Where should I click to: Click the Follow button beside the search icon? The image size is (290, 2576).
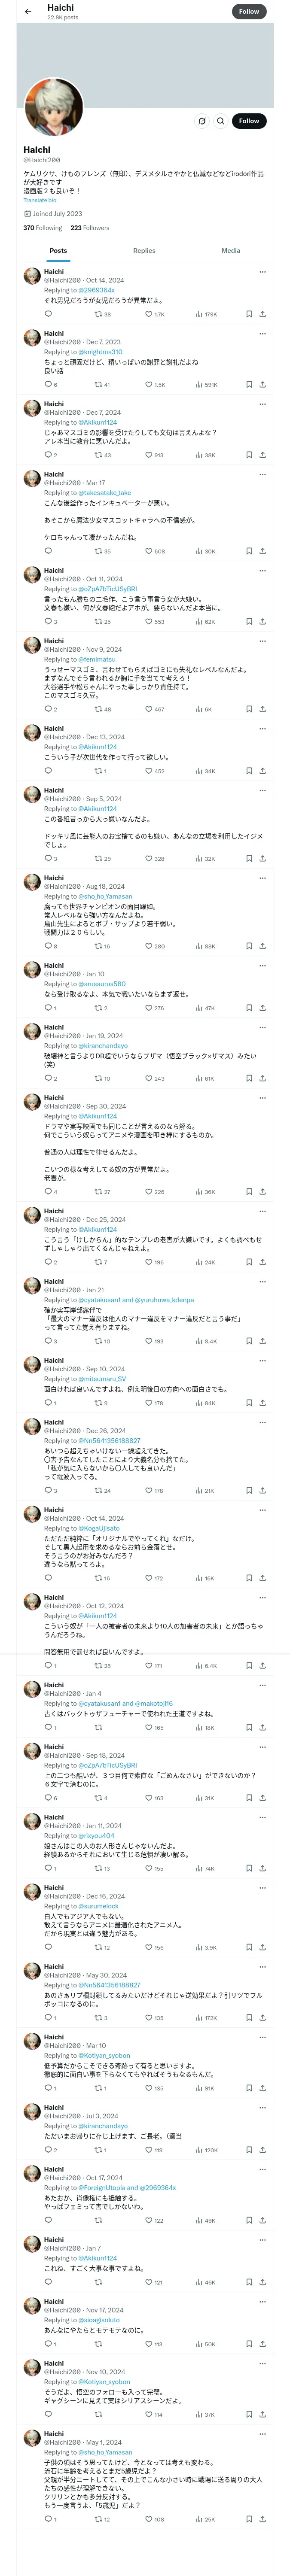point(248,121)
